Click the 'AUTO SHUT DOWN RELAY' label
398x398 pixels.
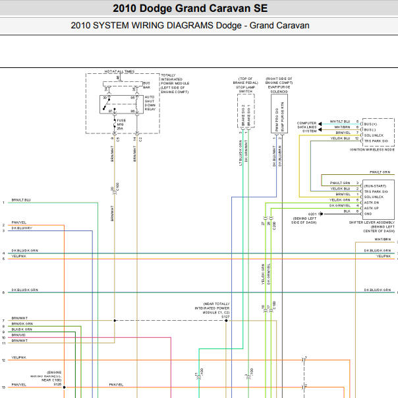(x=150, y=103)
